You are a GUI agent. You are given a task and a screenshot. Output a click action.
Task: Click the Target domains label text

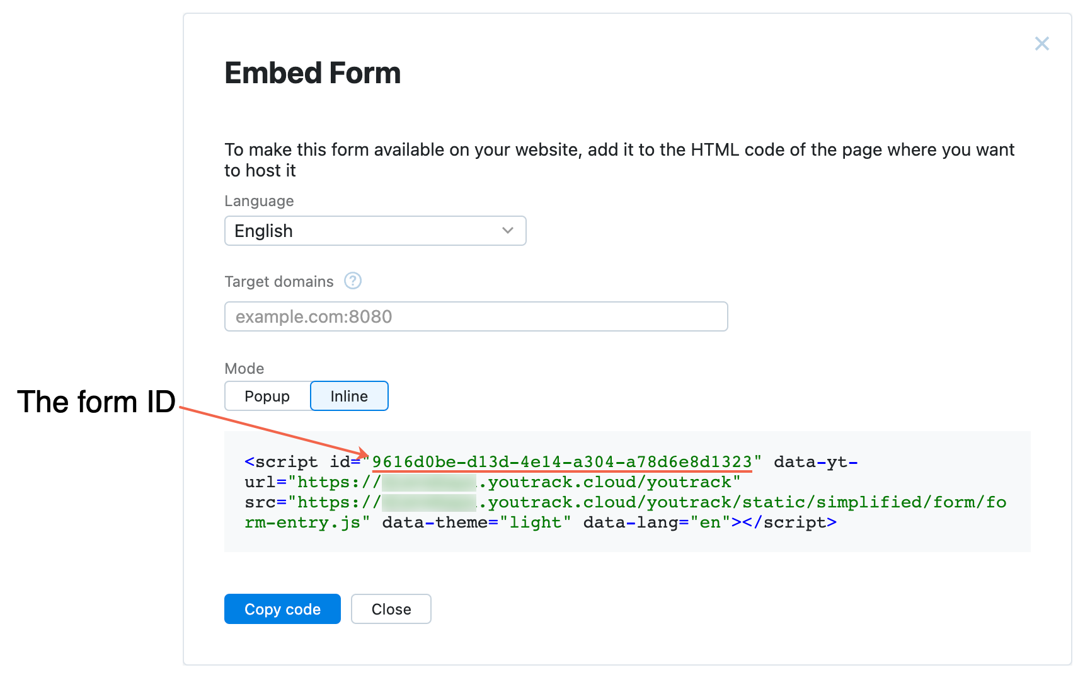pos(279,282)
